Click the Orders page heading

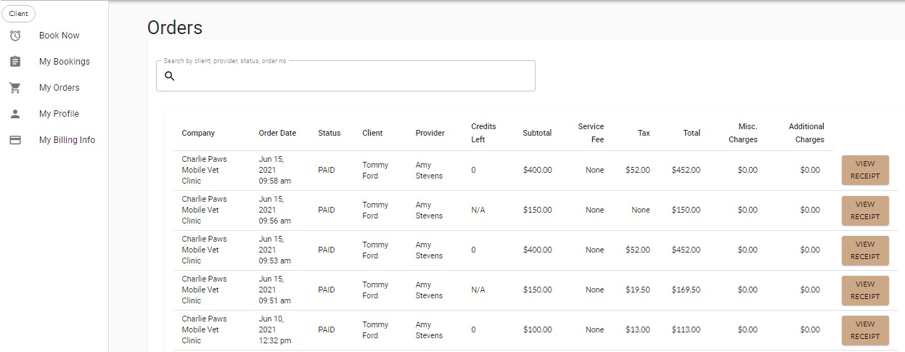click(x=175, y=28)
